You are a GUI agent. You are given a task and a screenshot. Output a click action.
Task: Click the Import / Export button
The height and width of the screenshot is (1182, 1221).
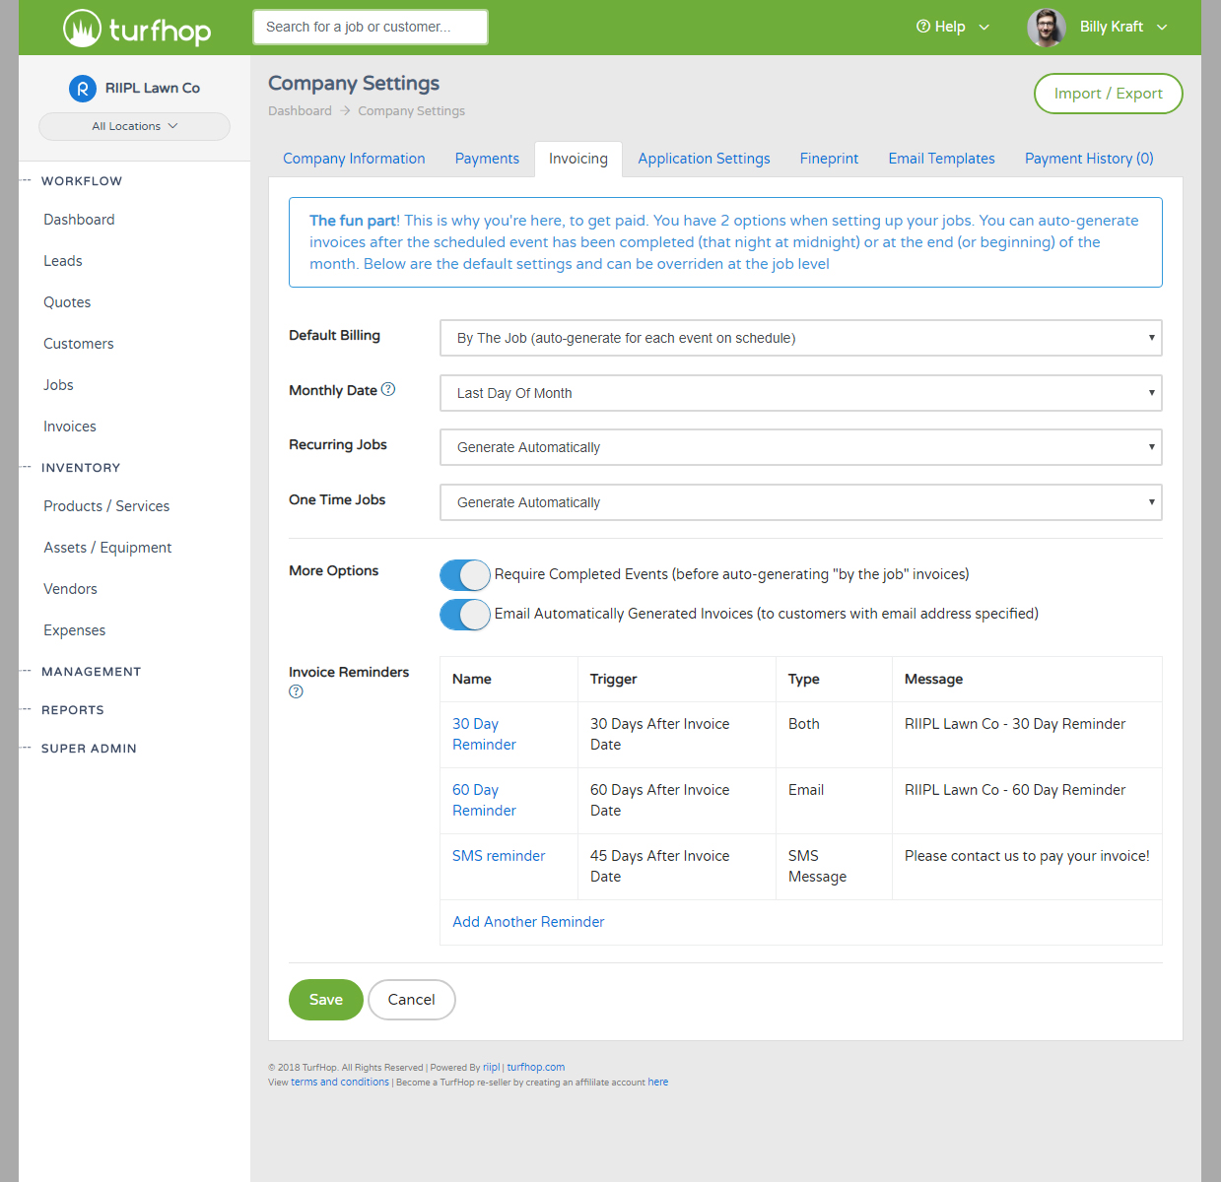[1108, 94]
